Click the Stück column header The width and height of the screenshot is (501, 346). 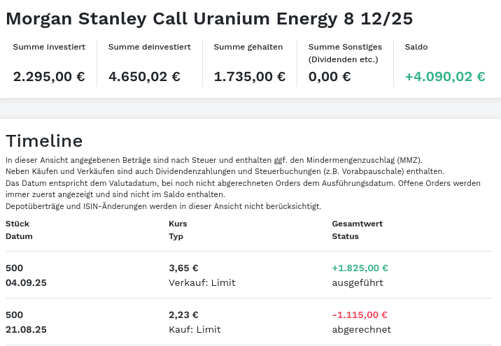coord(17,224)
